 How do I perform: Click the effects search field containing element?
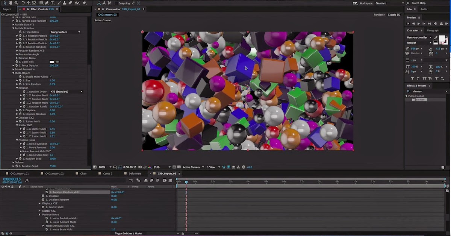[x=428, y=91]
